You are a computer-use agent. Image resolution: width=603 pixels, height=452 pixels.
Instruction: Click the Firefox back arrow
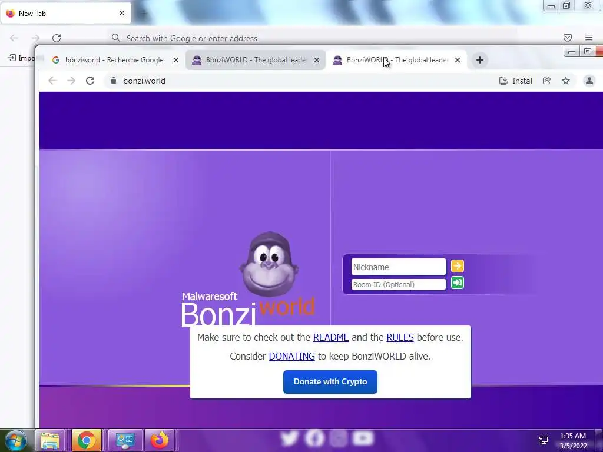14,38
